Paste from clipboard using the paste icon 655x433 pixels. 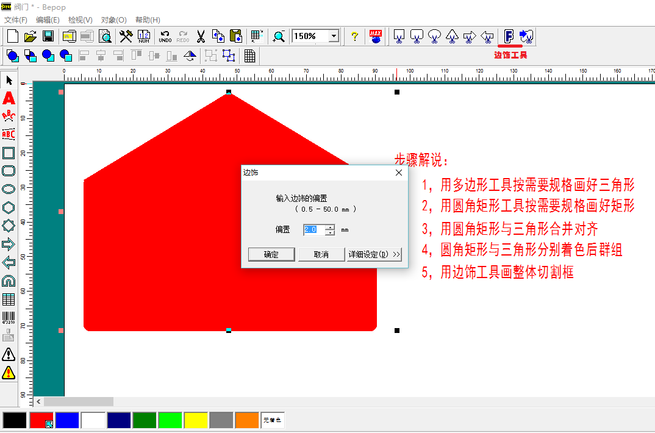236,37
